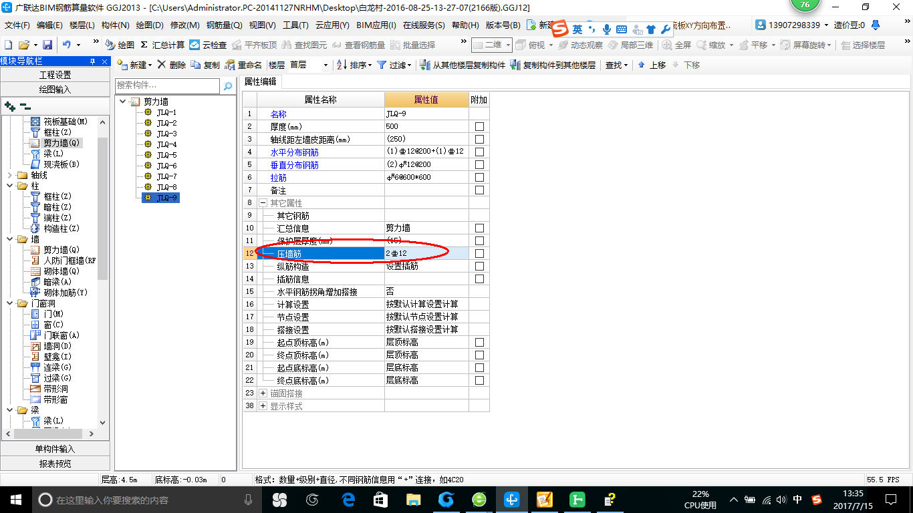Open the 工具(T) menu

coord(295,25)
